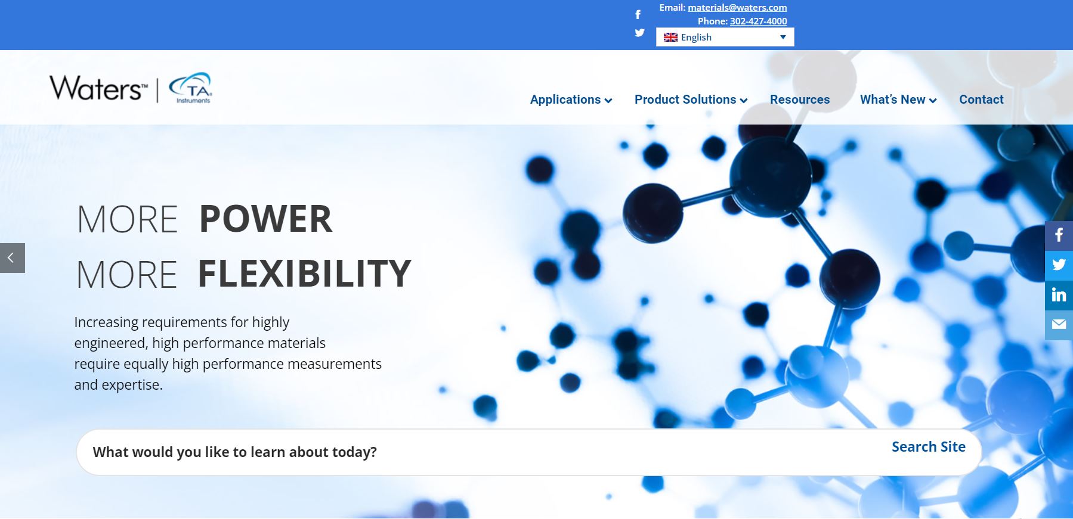Click the Waters logo
The height and width of the screenshot is (519, 1073).
98,89
